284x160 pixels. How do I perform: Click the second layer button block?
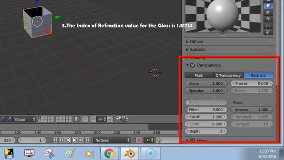click(x=64, y=120)
